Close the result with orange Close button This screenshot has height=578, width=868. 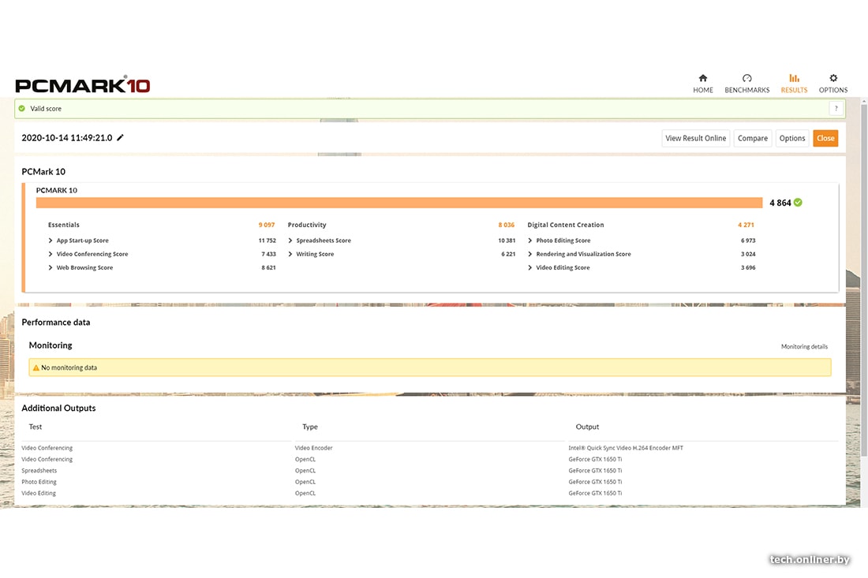pos(825,138)
